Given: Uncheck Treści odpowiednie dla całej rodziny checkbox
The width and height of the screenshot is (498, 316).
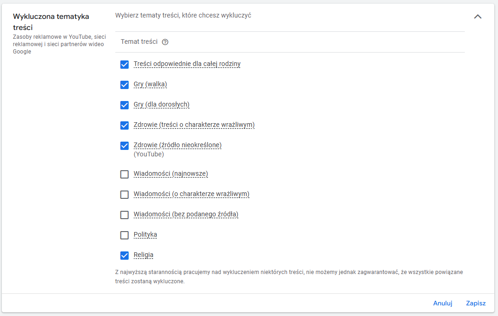Looking at the screenshot, I should pyautogui.click(x=125, y=65).
